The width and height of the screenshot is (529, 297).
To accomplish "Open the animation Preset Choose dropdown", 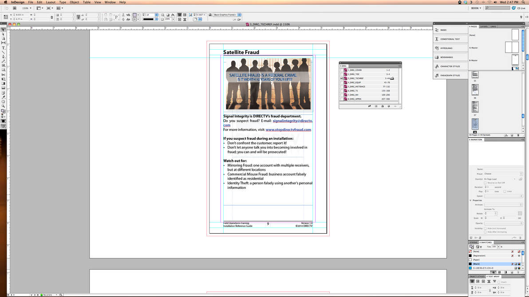I will (x=503, y=174).
